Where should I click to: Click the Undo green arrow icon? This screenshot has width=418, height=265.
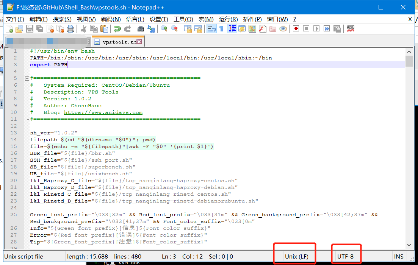[x=117, y=29]
